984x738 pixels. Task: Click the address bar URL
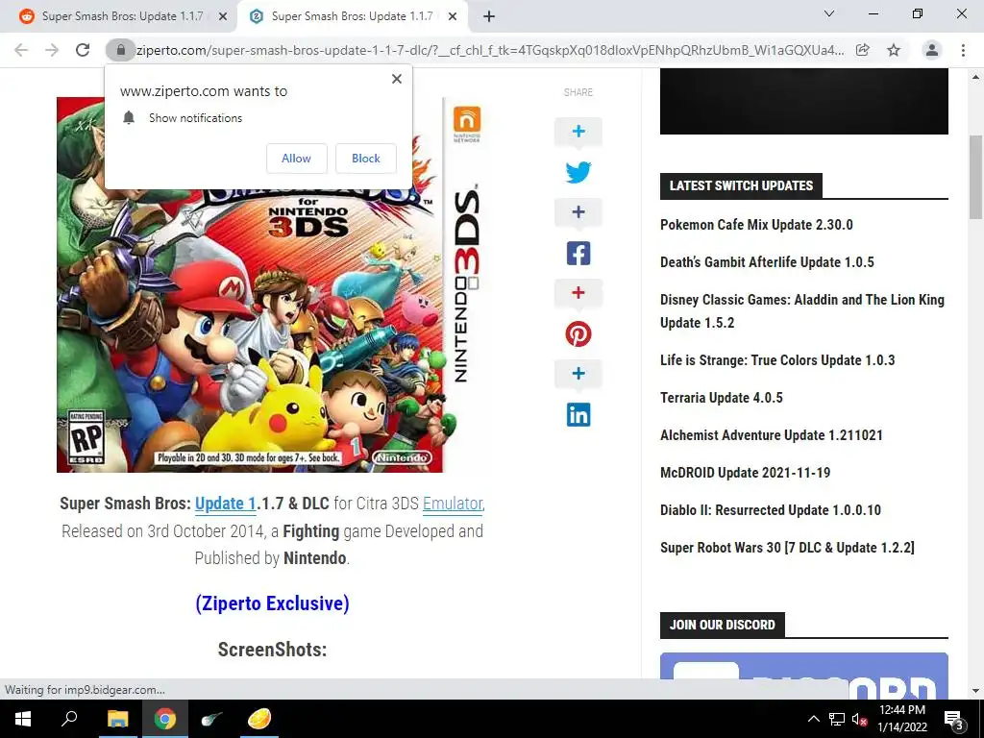(x=489, y=50)
